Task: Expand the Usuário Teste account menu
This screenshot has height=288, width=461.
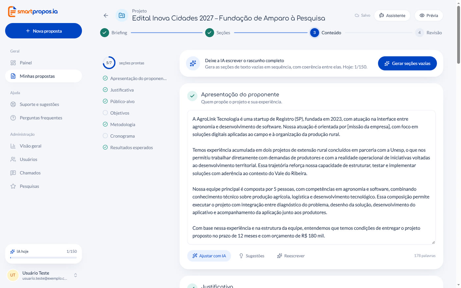Action: pyautogui.click(x=75, y=275)
